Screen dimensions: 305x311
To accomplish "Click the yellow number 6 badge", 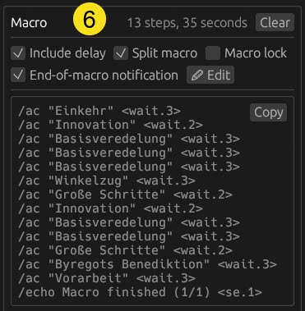I will [x=90, y=19].
